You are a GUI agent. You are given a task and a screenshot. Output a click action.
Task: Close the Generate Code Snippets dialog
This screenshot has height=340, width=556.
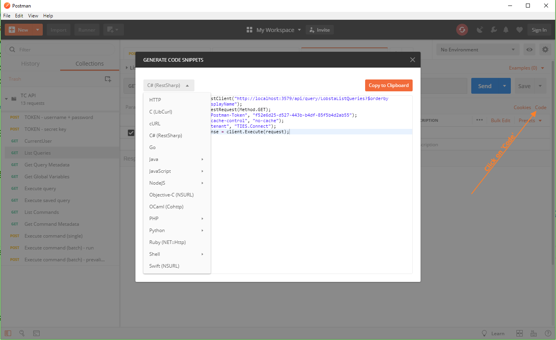pos(412,60)
